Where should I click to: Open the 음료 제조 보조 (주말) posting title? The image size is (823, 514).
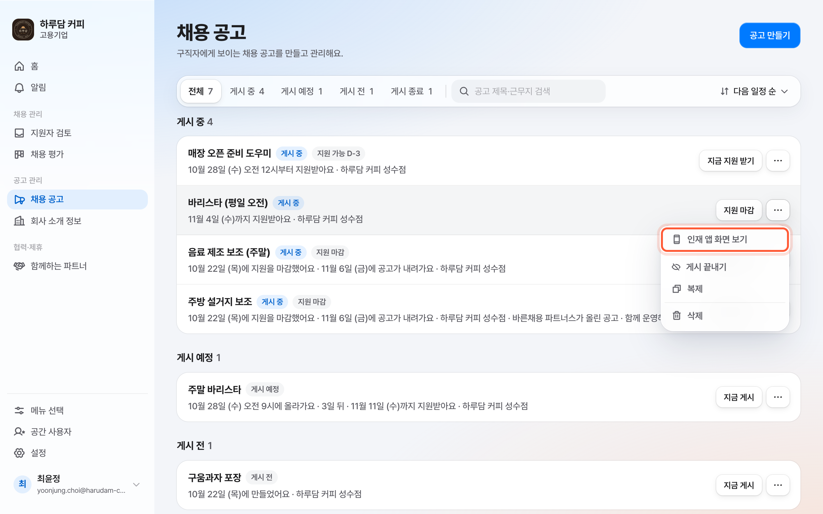click(229, 252)
